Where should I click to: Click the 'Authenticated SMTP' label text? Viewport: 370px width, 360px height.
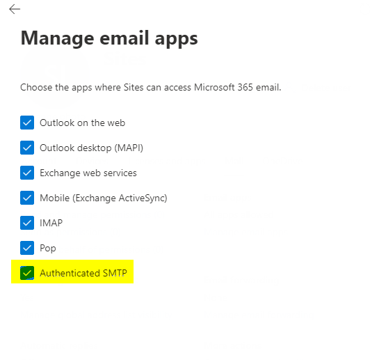coord(83,273)
